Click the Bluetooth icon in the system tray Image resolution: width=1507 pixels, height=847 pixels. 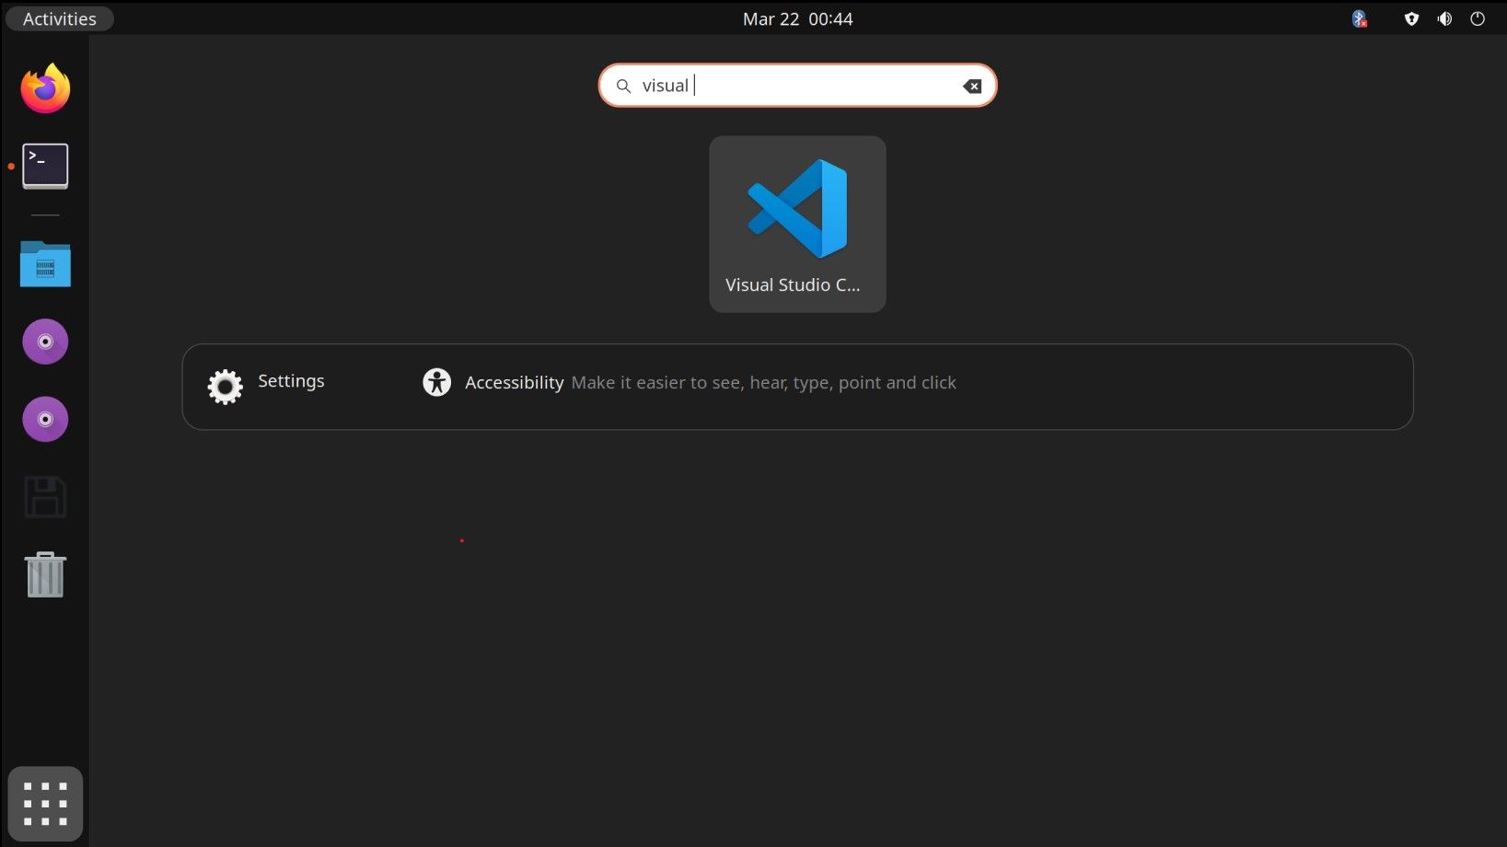pyautogui.click(x=1358, y=18)
